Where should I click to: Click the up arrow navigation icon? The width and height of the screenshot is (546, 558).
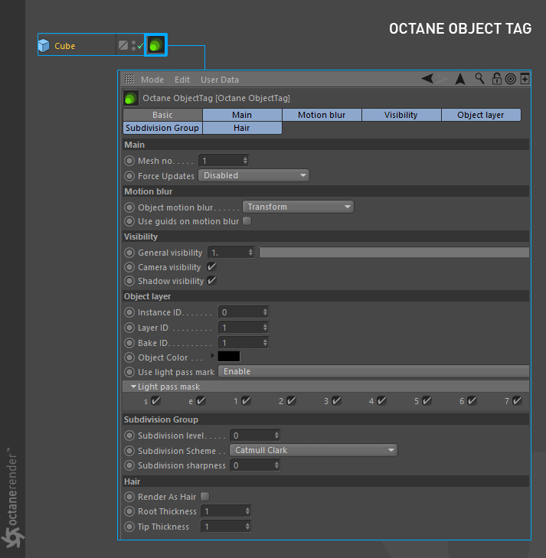click(460, 79)
